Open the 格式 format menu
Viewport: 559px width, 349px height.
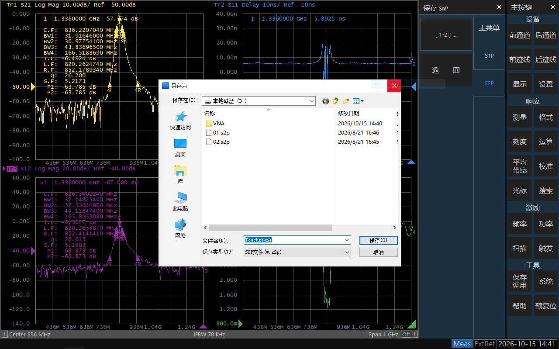(546, 117)
